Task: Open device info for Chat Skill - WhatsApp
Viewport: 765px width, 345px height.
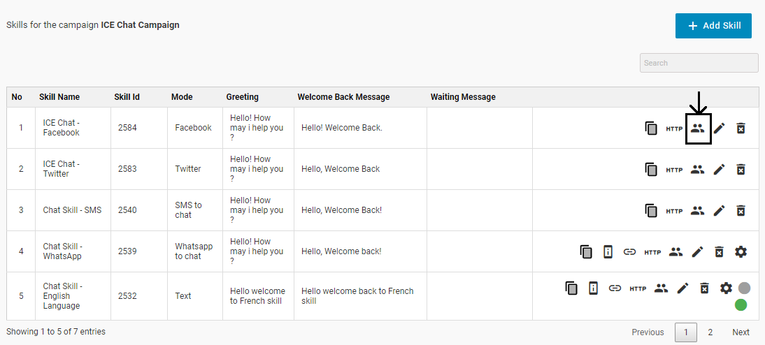Action: pyautogui.click(x=608, y=251)
